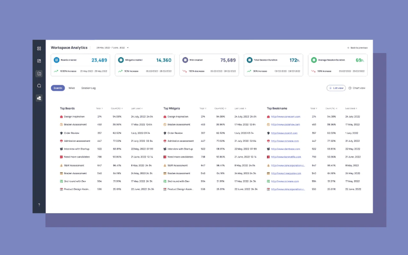408x255 pixels.
Task: Expand the date range dropdown
Action: pos(128,47)
